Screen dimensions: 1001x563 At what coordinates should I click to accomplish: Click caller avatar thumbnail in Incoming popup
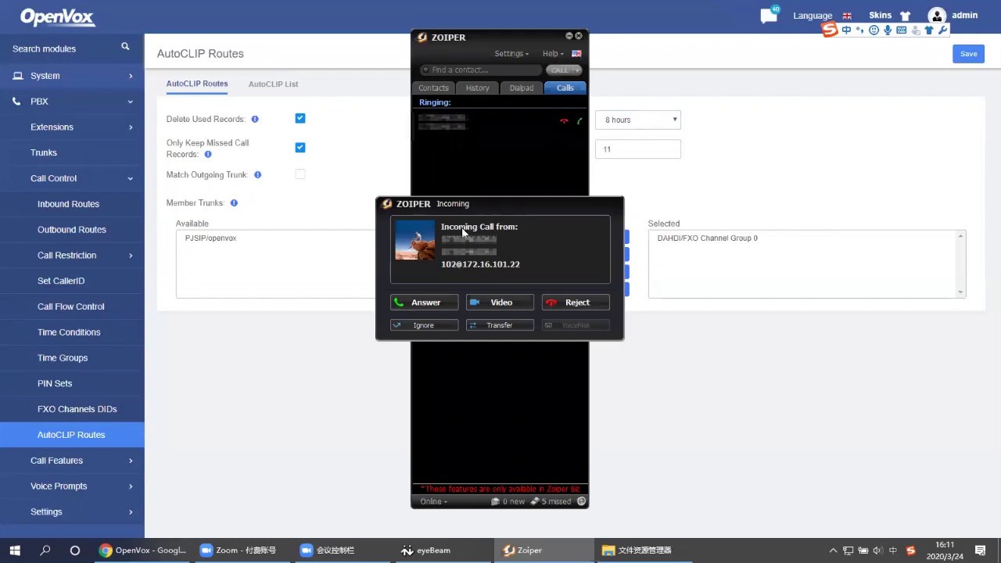[x=414, y=240]
